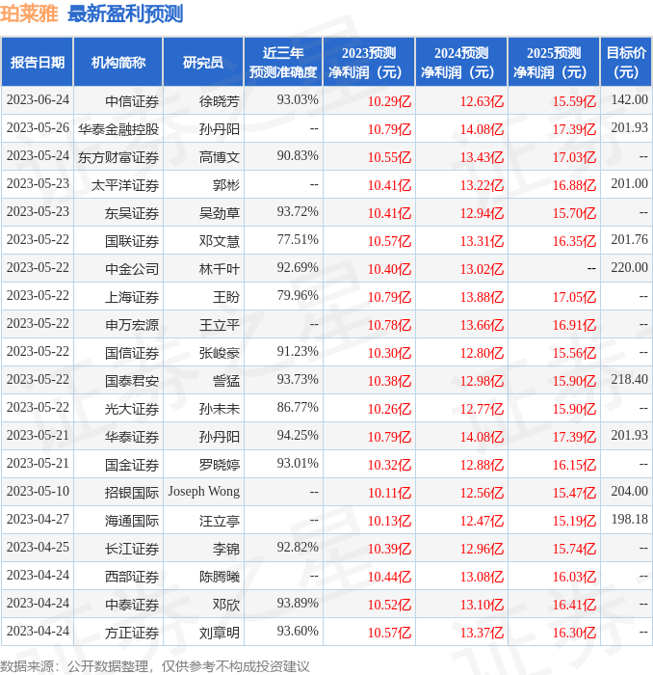Click analyst name 王立平
This screenshot has height=675, width=653.
point(220,325)
